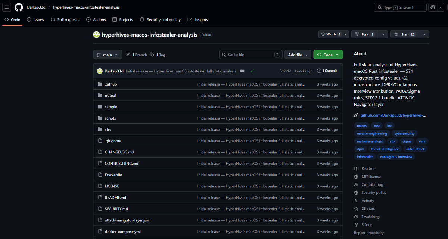Click the repository avatar icon

[x=96, y=35]
